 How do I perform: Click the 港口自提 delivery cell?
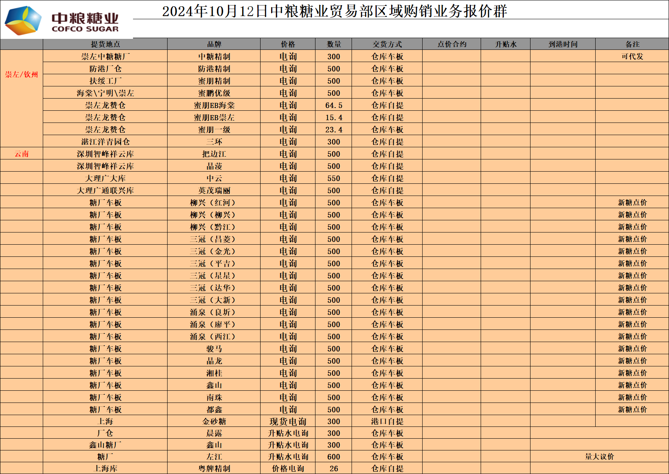387,421
